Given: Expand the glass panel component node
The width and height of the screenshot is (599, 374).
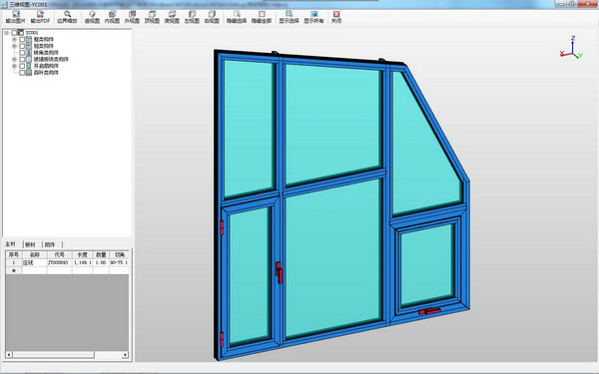Looking at the screenshot, I should coord(14,59).
